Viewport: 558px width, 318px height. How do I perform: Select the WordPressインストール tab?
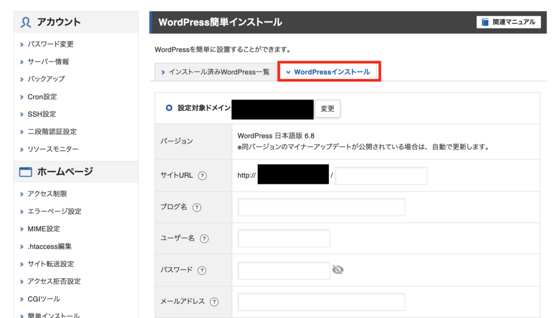(x=329, y=72)
